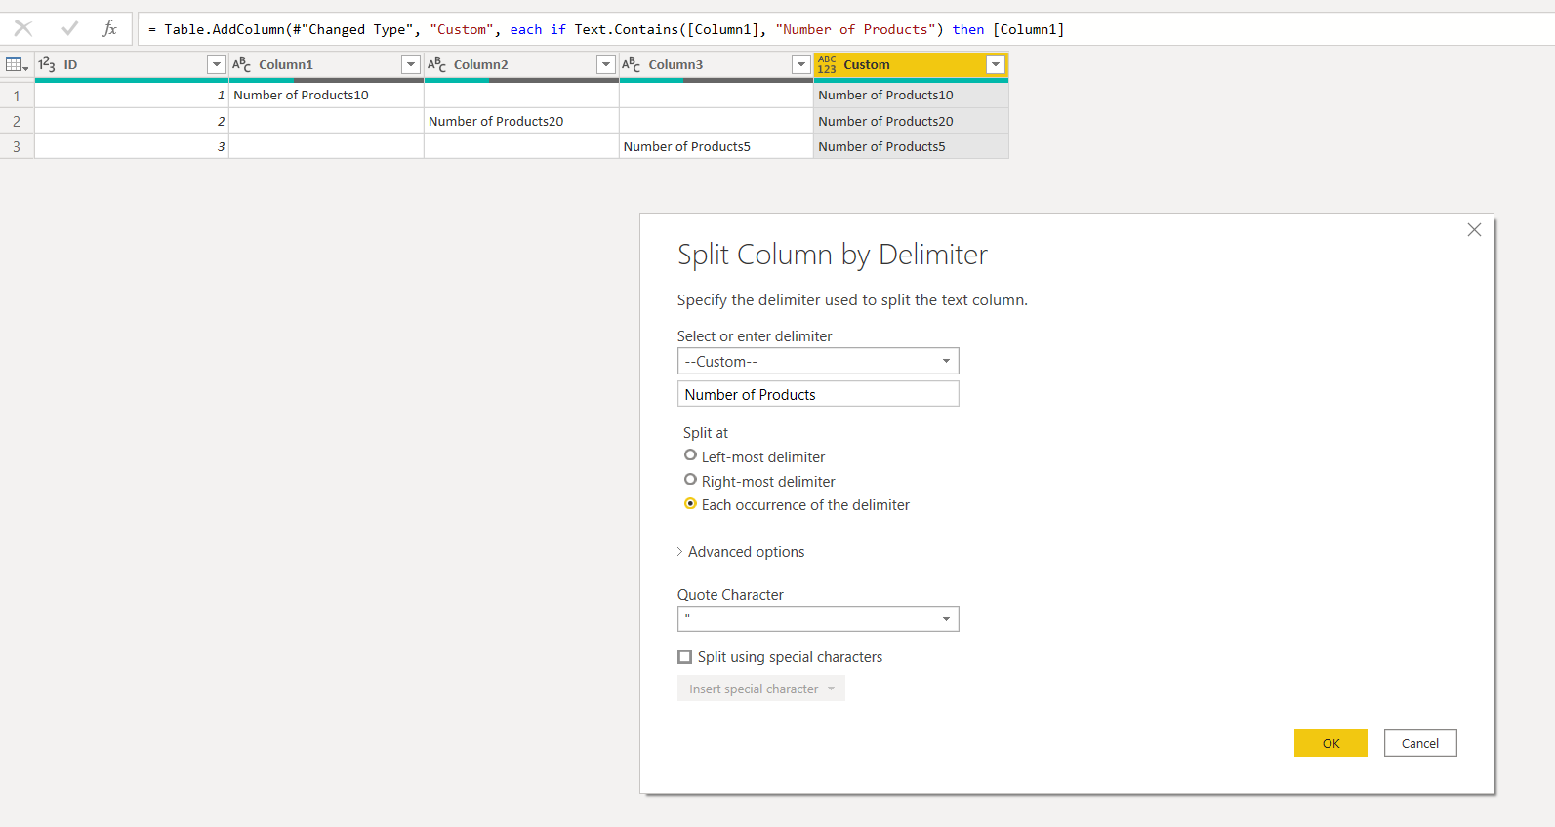
Task: Click Cancel button in dialog
Action: tap(1420, 743)
